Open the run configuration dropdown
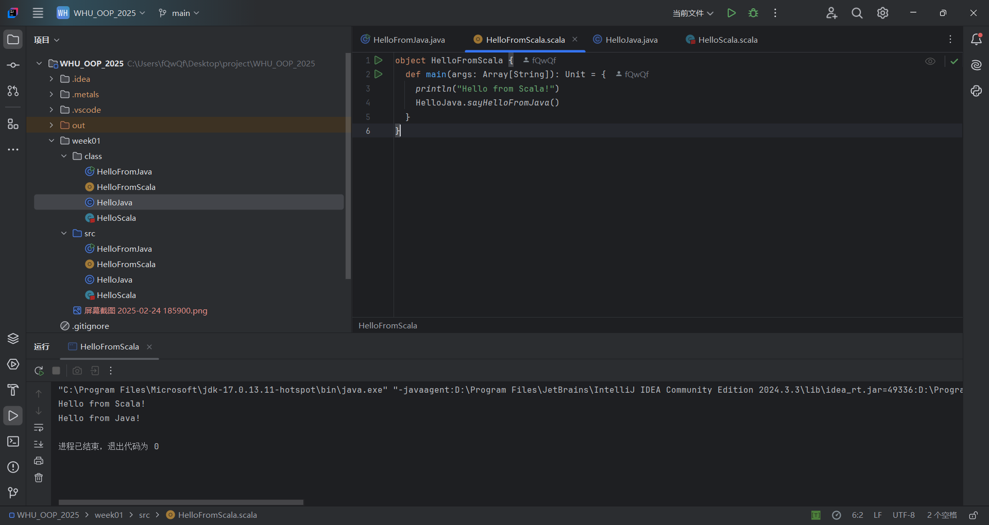The height and width of the screenshot is (525, 989). click(x=693, y=13)
